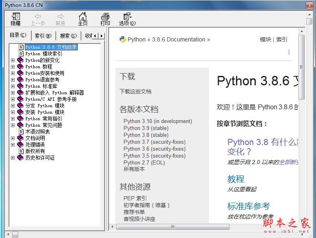Expand the Python安装和使用 tree node
This screenshot has width=316, height=238.
point(13,73)
